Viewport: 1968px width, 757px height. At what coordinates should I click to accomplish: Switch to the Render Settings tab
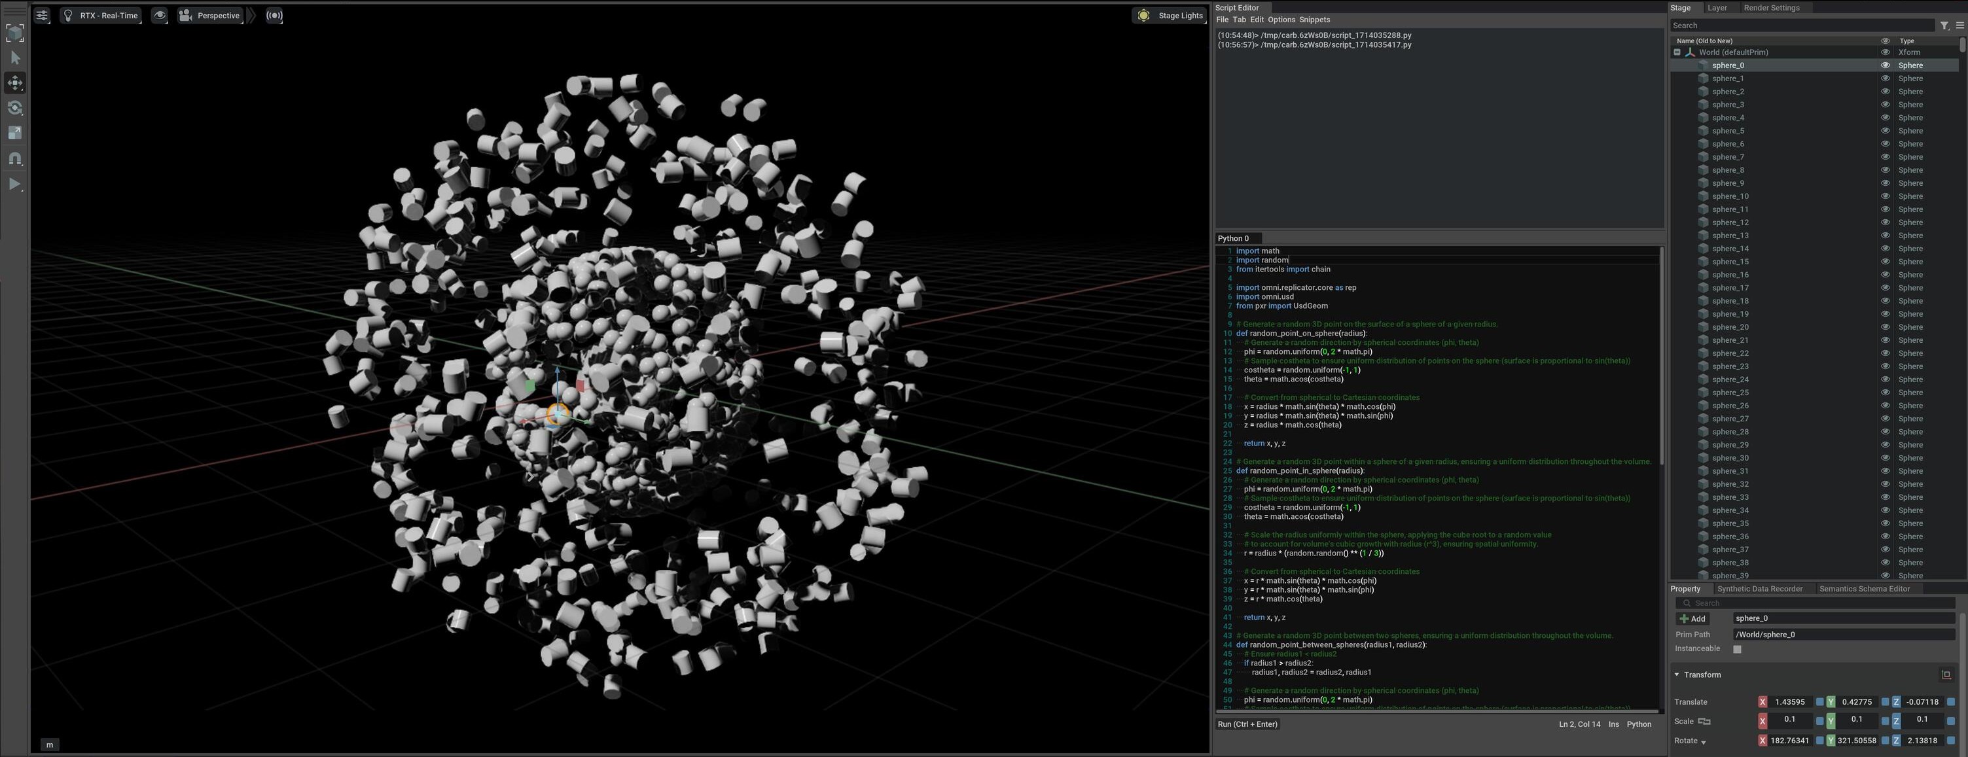[x=1771, y=8]
